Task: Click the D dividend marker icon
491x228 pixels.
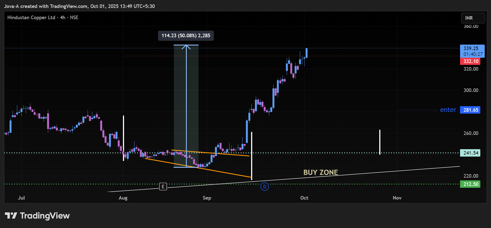Action: click(265, 187)
